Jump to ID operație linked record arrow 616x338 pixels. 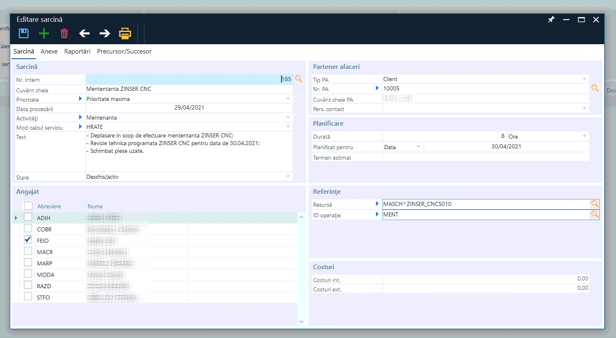(x=377, y=214)
